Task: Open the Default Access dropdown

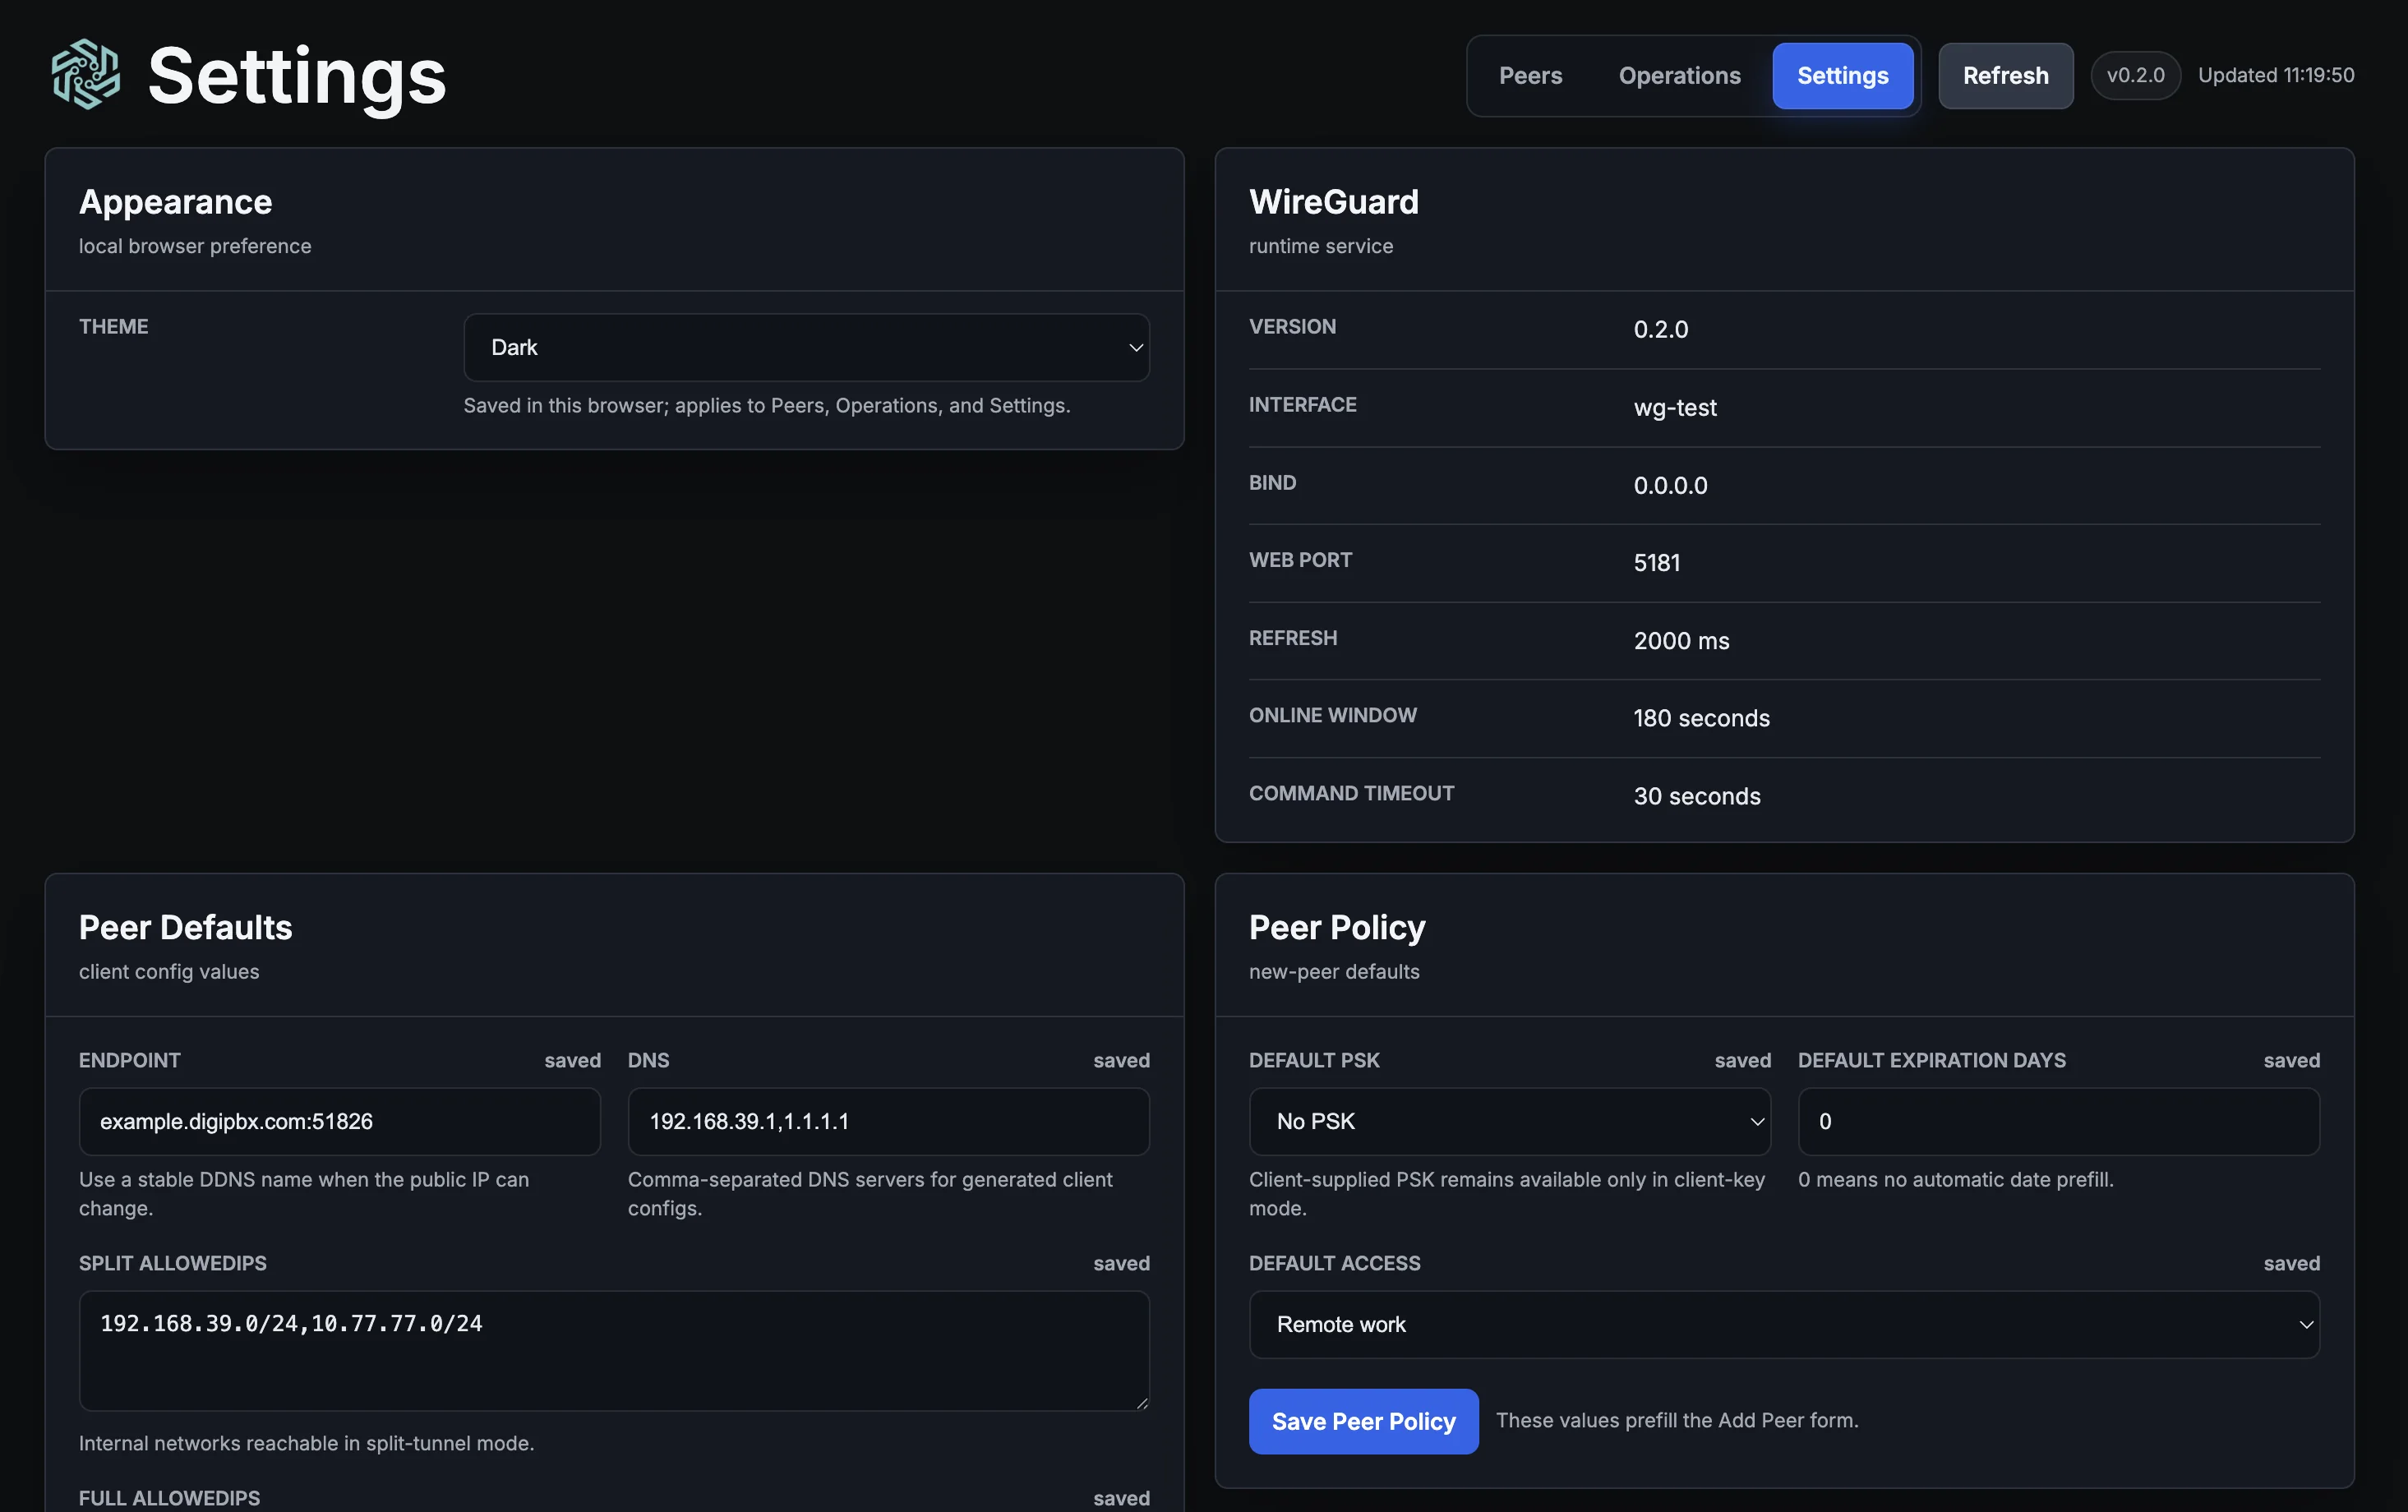Action: [x=1784, y=1324]
